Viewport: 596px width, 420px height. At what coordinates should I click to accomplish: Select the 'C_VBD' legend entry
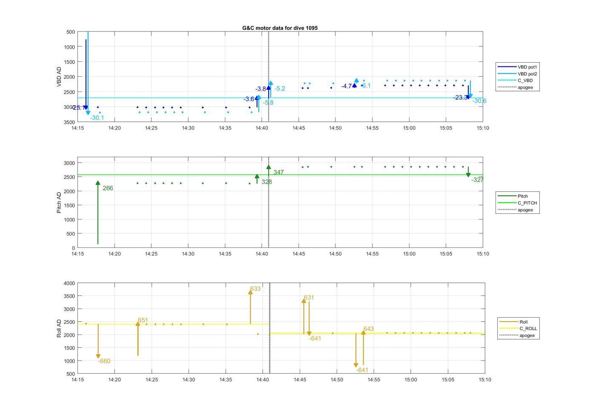pyautogui.click(x=515, y=81)
